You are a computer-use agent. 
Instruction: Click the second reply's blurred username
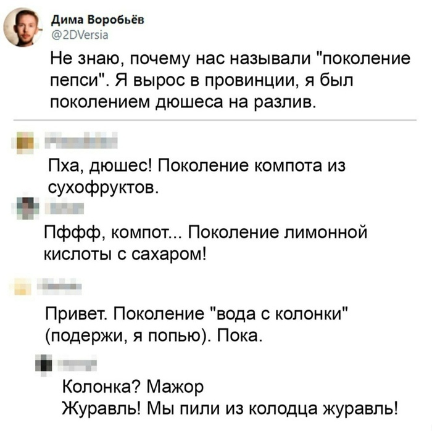(65, 208)
